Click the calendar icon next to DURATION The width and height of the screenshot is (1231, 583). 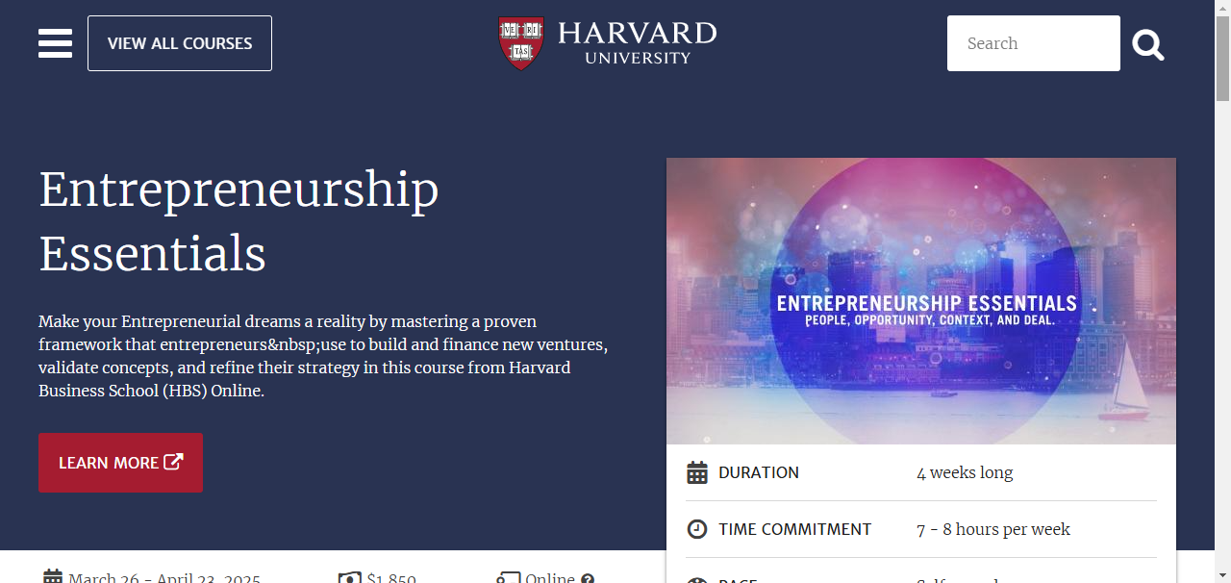(x=698, y=471)
